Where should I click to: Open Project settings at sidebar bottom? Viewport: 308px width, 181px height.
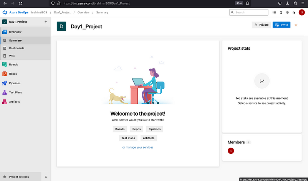point(21,177)
